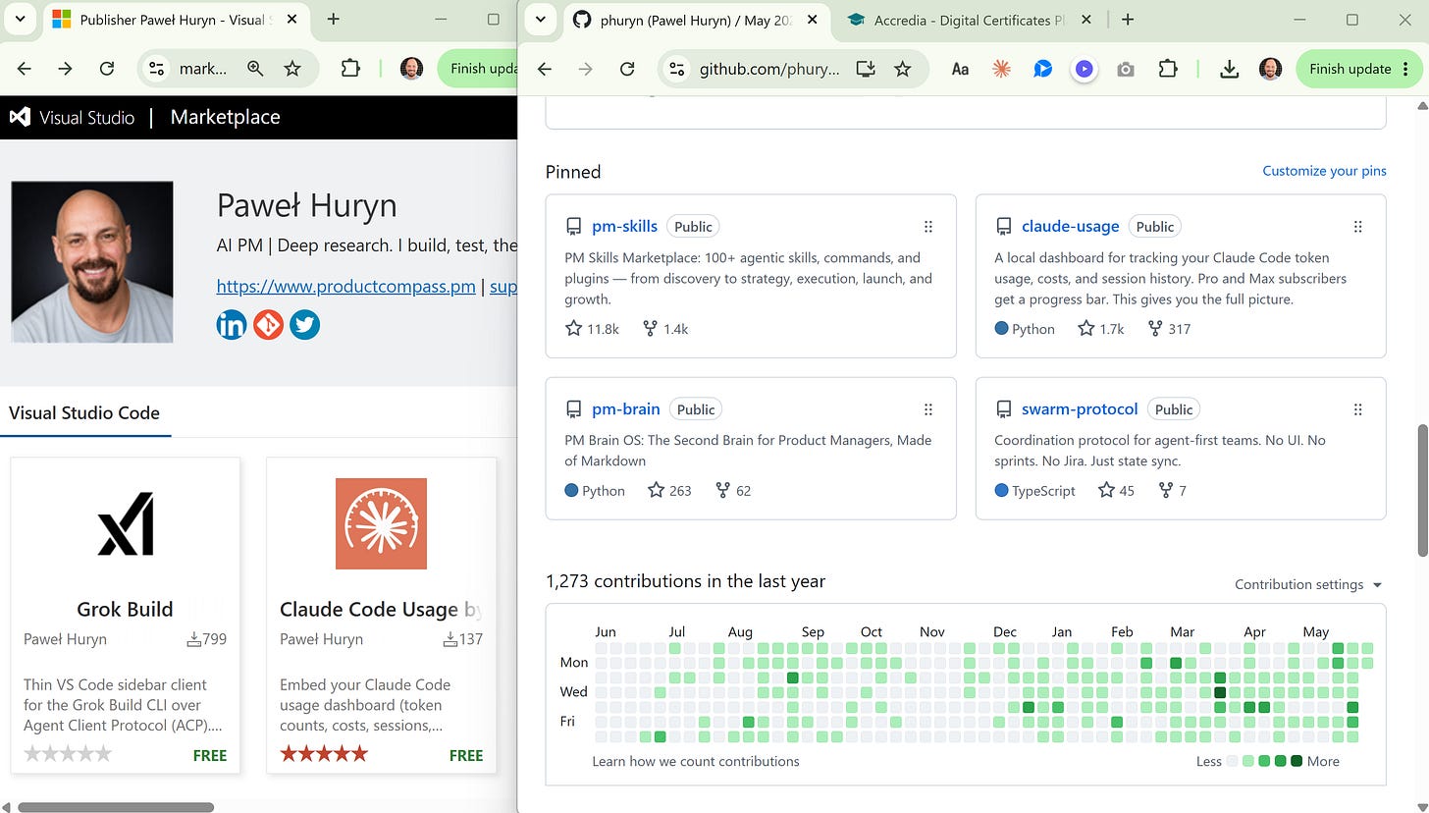Click the Claude Code Usage extension logo

pos(381,523)
